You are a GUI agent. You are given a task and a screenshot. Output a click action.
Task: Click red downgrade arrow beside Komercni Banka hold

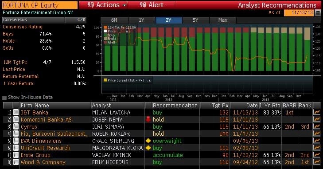(148, 119)
